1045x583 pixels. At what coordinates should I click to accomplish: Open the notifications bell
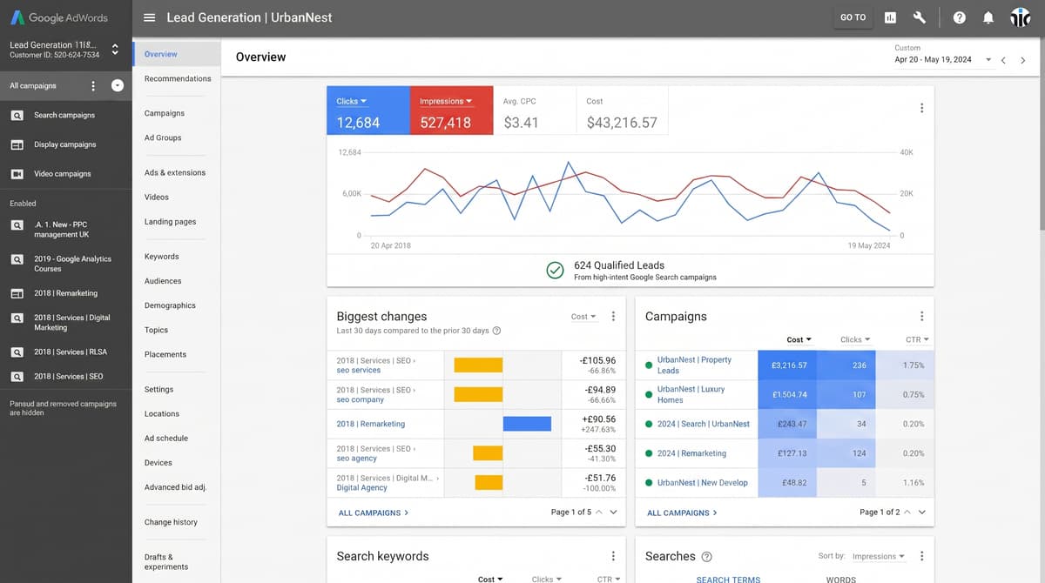pyautogui.click(x=988, y=17)
